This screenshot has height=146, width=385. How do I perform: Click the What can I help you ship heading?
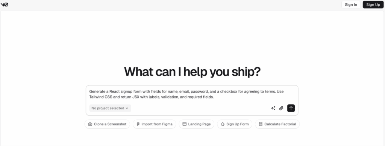pyautogui.click(x=192, y=72)
